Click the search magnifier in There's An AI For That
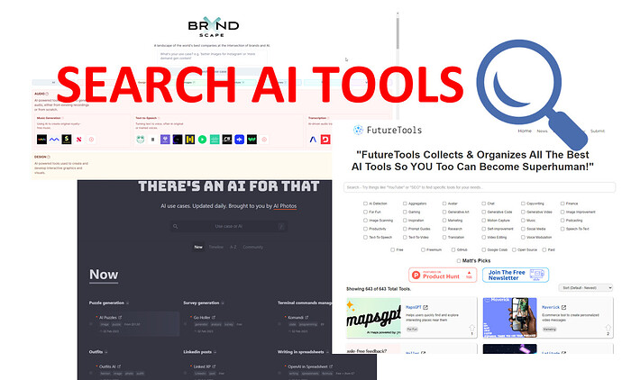Image resolution: width=622 pixels, height=380 pixels. click(176, 226)
